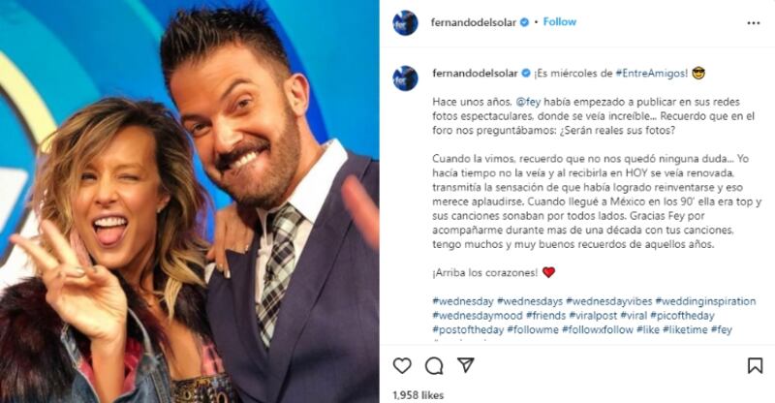Like the post with the heart icon
The image size is (775, 403).
[402, 366]
